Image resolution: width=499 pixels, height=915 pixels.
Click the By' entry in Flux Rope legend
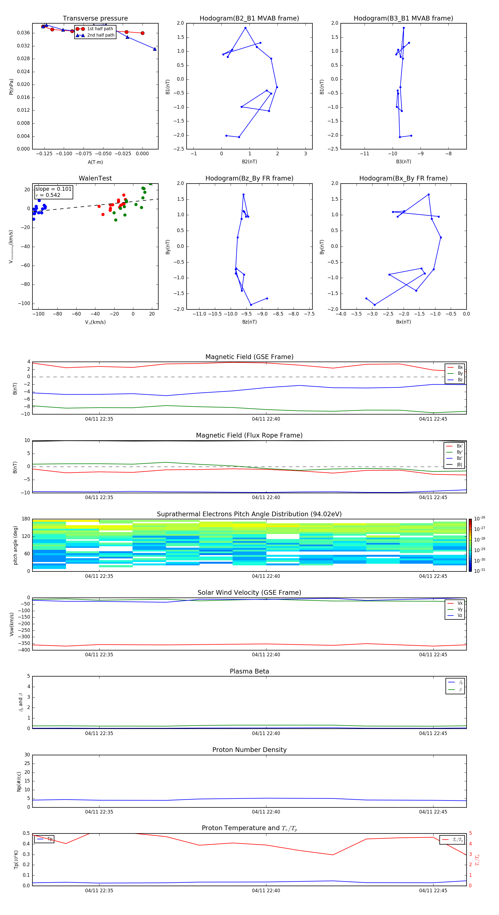pos(454,453)
